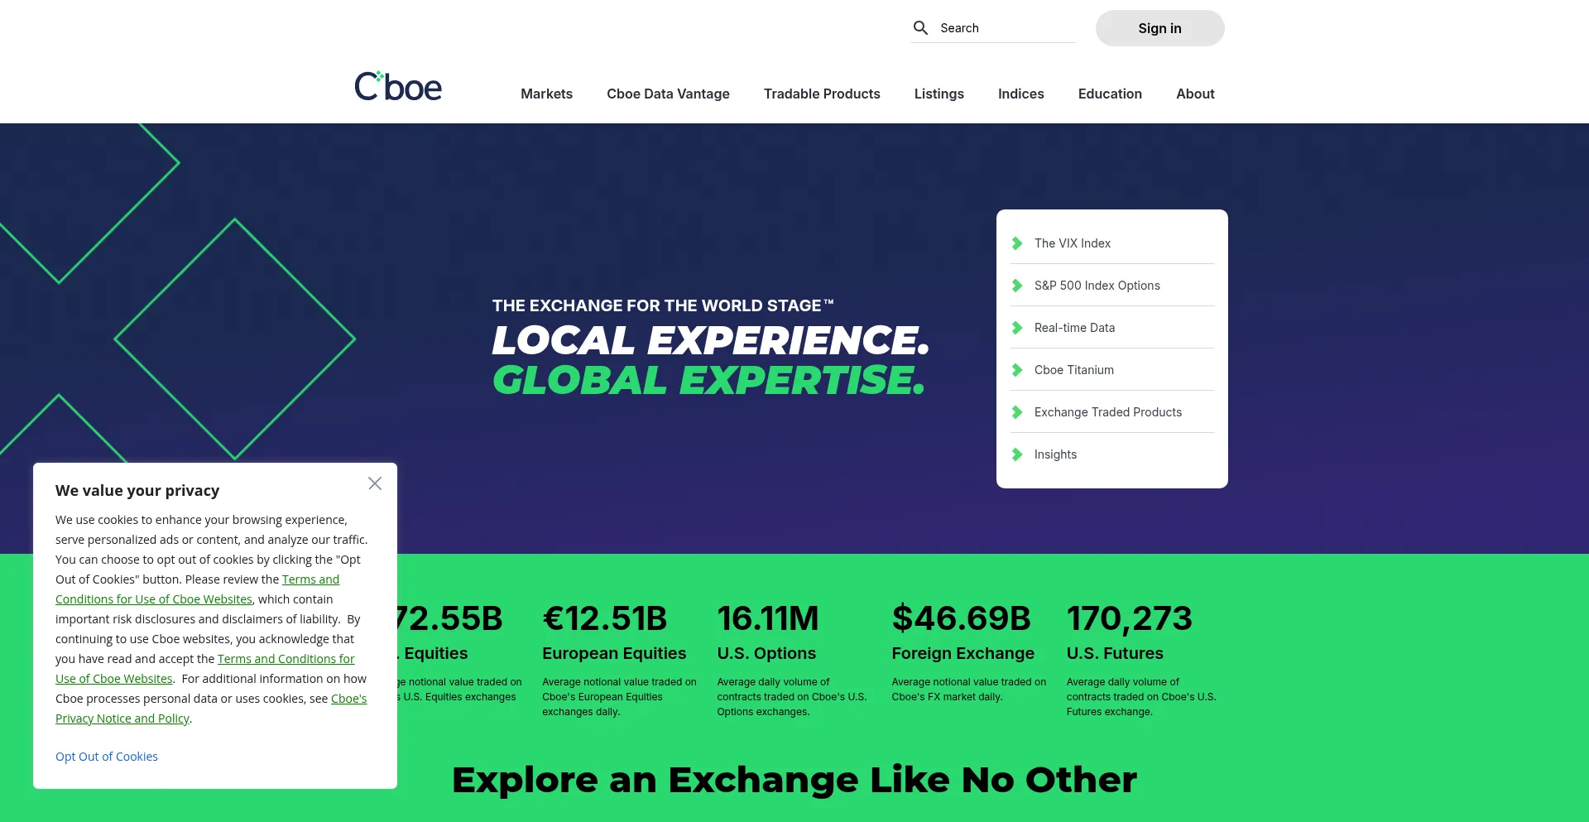Click the arrow icon beside Exchange Traded Products
1589x822 pixels.
click(x=1017, y=412)
